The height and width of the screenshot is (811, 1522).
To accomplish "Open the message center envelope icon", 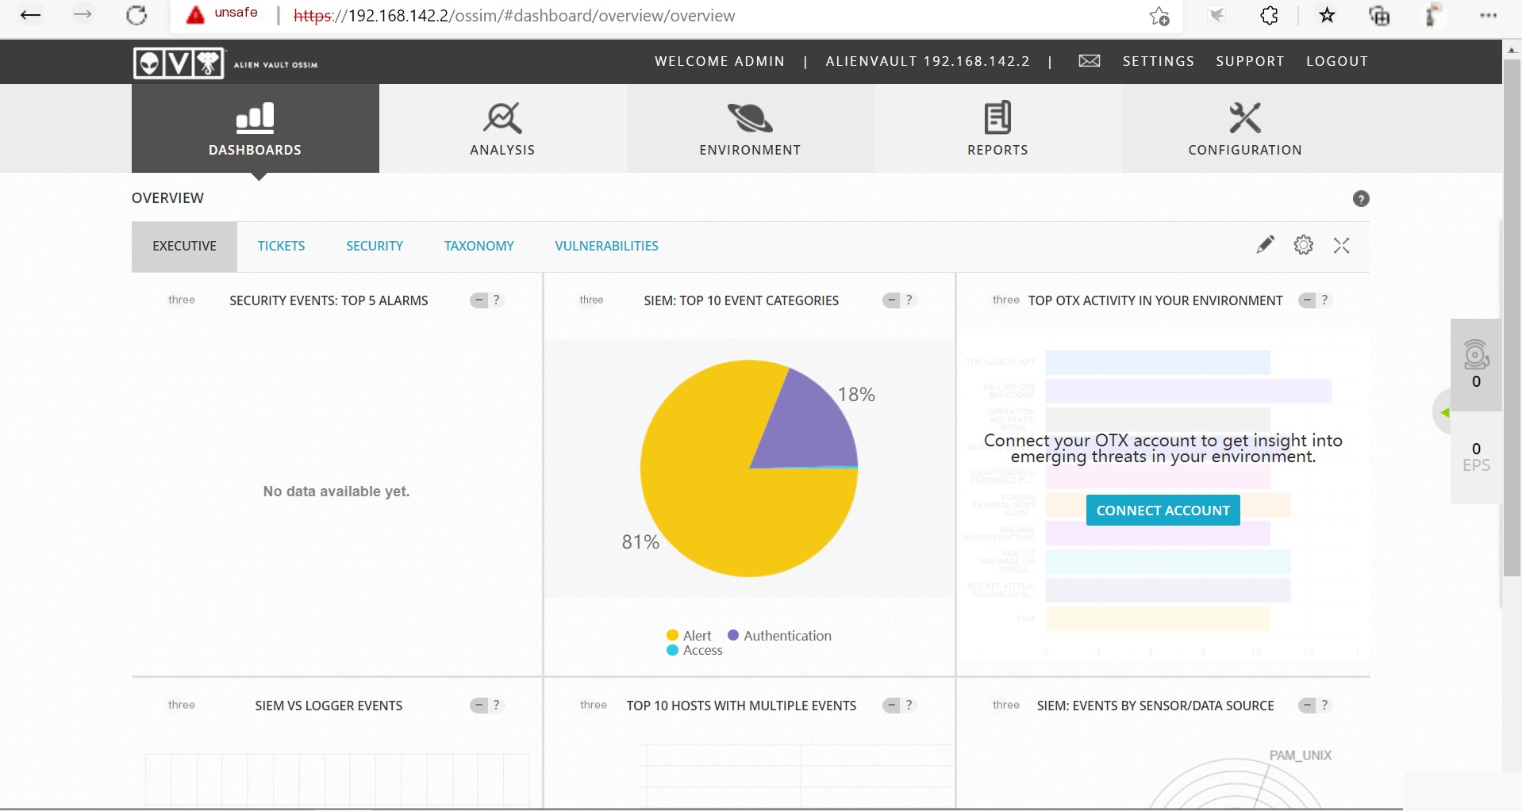I will pos(1089,61).
